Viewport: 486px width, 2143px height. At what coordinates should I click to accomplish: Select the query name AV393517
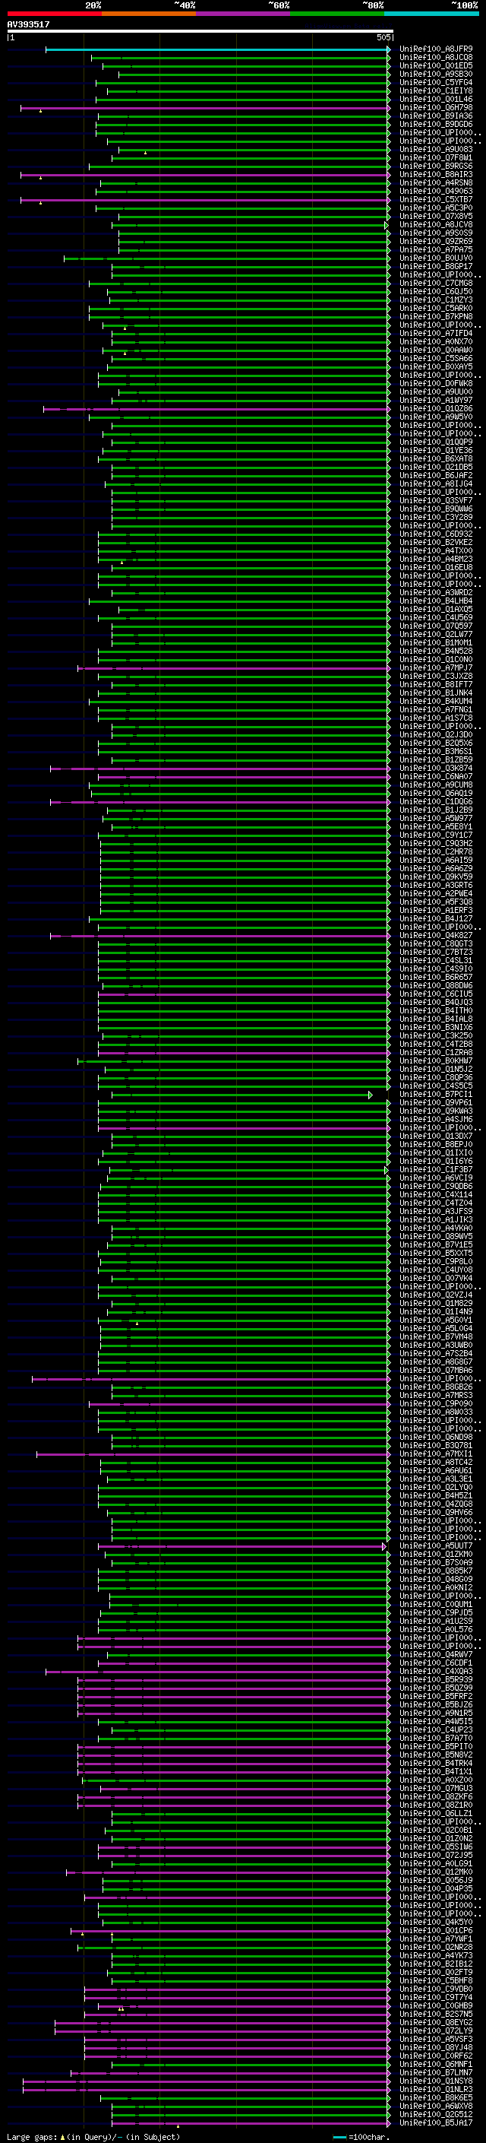(28, 25)
